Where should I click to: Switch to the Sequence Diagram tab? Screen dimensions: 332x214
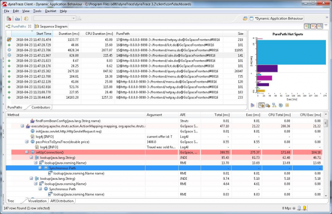51,26
